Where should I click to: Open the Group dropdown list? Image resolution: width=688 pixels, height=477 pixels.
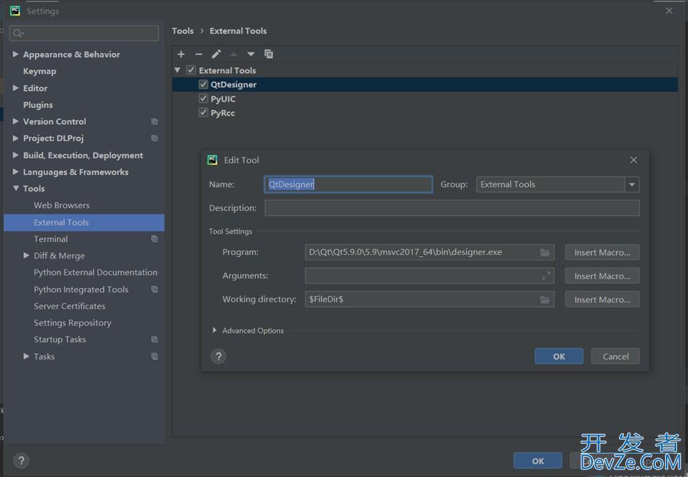click(x=632, y=185)
